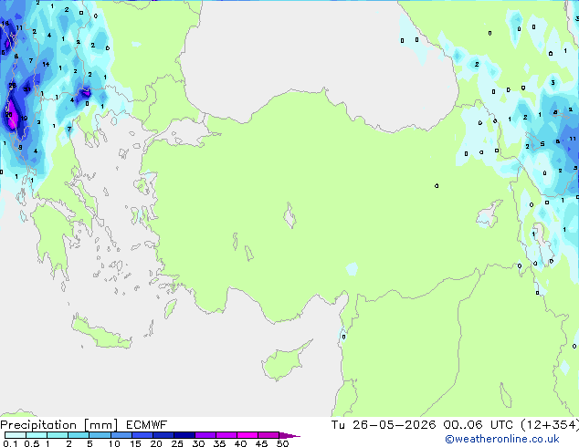Click the precipitation value '31' on the map
Viewport: 579px width, 447px height.
tap(27, 89)
